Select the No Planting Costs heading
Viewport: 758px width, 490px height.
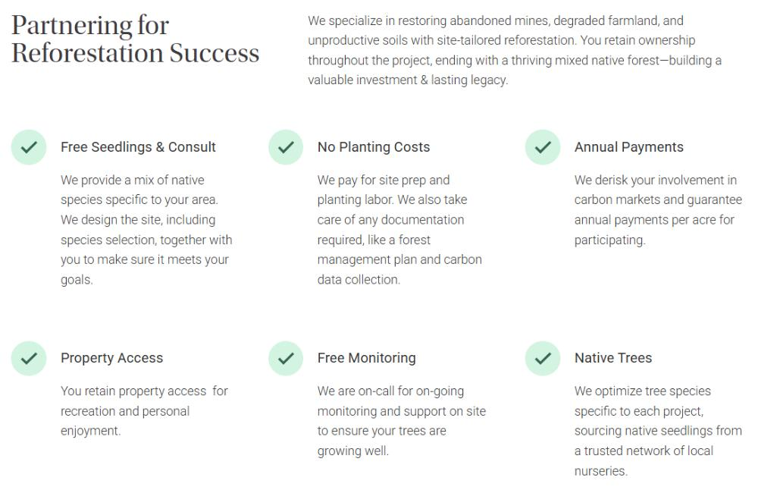coord(374,147)
